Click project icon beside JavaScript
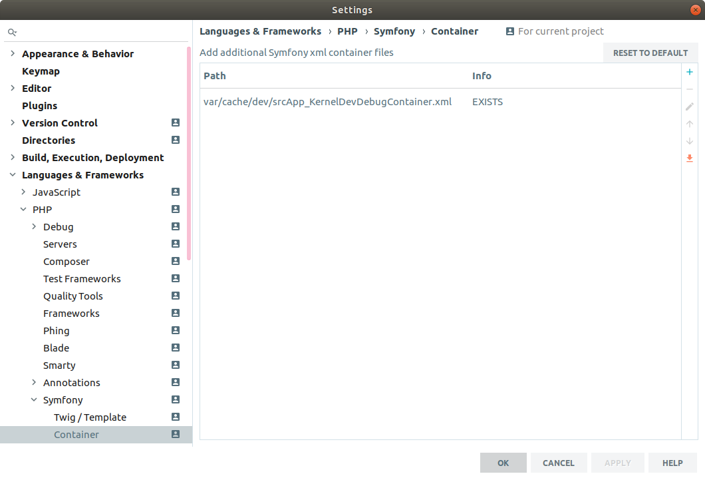This screenshot has width=705, height=478. tap(176, 192)
